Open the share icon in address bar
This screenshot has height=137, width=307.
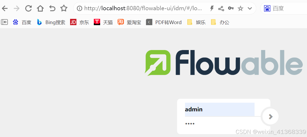click(x=221, y=8)
